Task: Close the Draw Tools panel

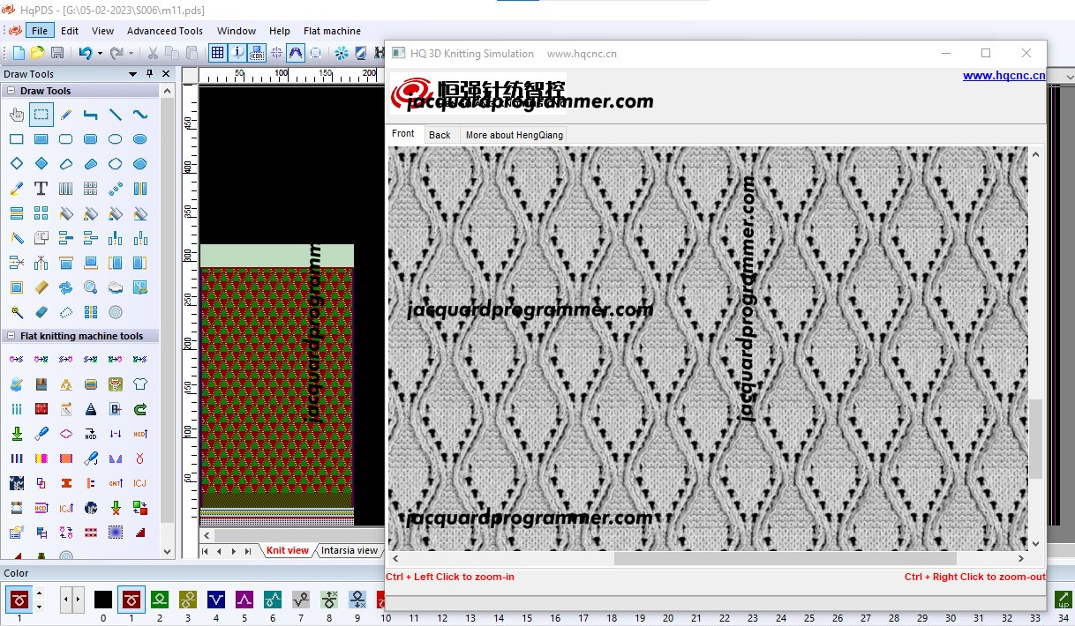Action: (x=166, y=74)
